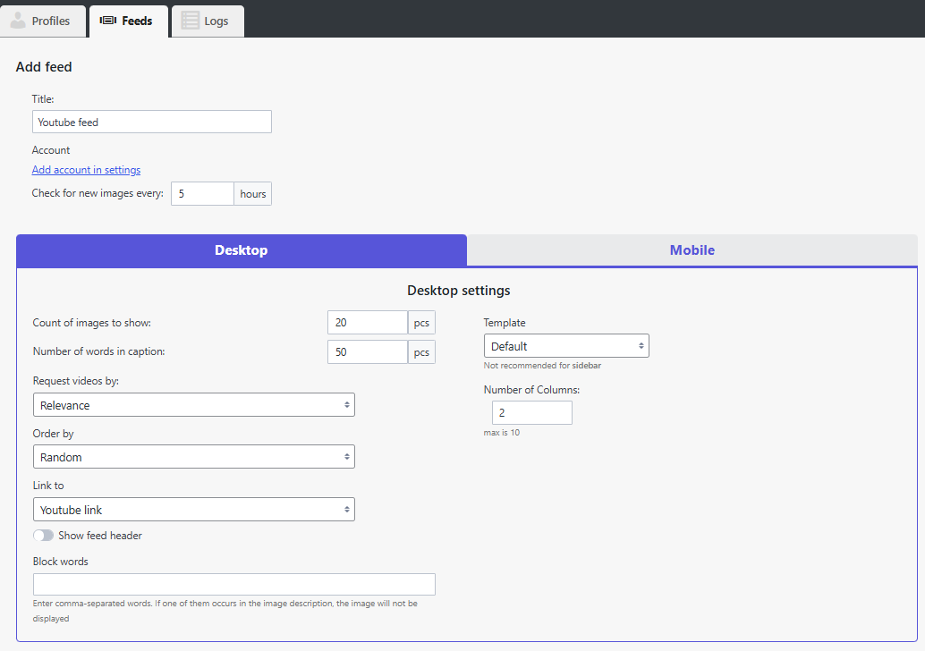Open the Request videos by dropdown
The height and width of the screenshot is (651, 925).
pyautogui.click(x=193, y=405)
